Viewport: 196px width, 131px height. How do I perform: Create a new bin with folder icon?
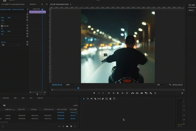67,126
